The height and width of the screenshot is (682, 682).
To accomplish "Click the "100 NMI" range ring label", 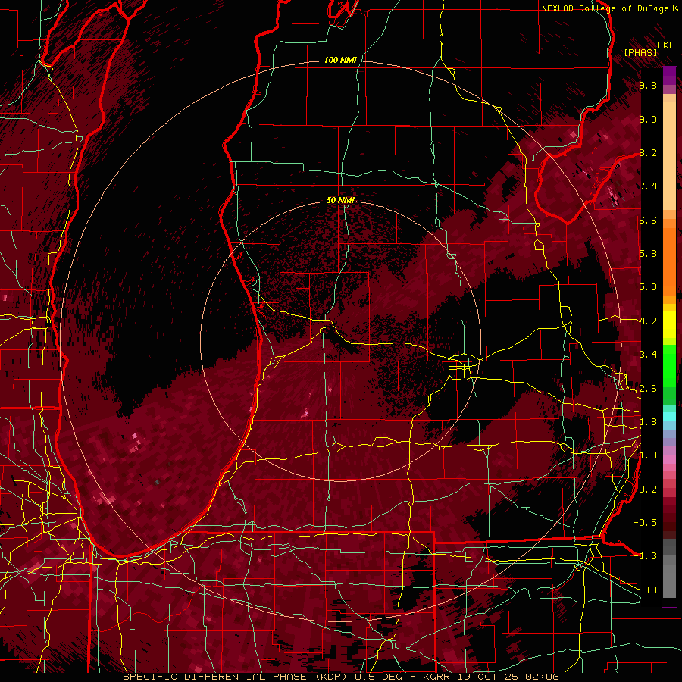I will pyautogui.click(x=340, y=60).
